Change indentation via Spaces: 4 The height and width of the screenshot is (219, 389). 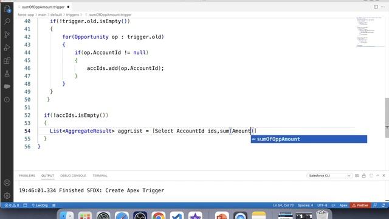click(305, 206)
